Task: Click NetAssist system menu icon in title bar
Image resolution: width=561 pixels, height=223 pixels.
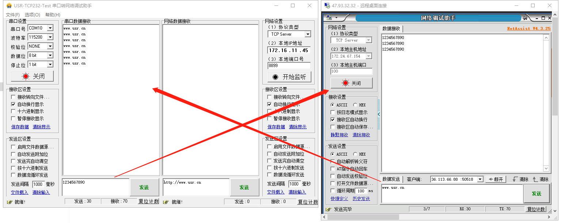Action: (x=329, y=17)
